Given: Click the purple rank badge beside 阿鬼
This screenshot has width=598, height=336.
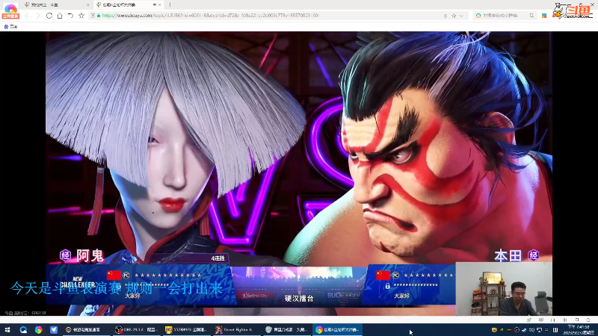Looking at the screenshot, I should 66,255.
